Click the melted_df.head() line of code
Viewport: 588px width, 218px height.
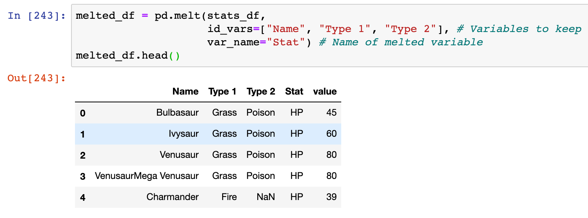point(128,55)
